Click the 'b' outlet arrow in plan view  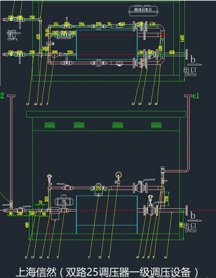pos(194,61)
